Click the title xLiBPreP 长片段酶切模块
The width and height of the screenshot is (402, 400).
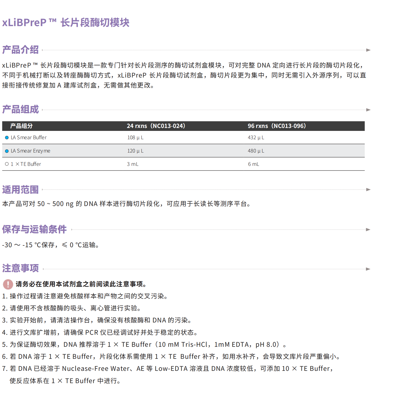point(66,23)
